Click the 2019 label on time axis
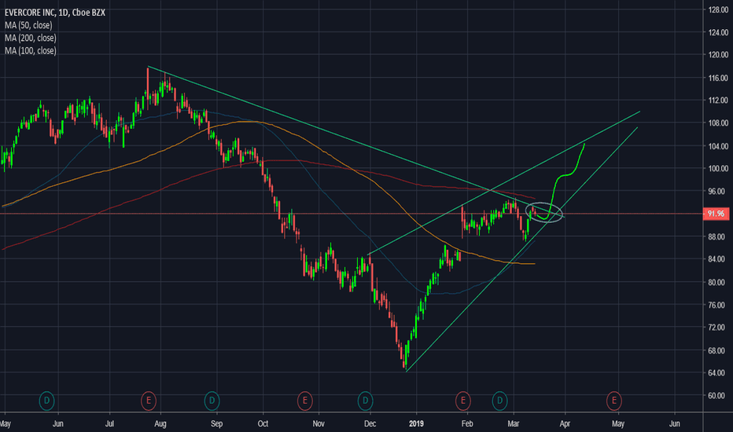 416,423
